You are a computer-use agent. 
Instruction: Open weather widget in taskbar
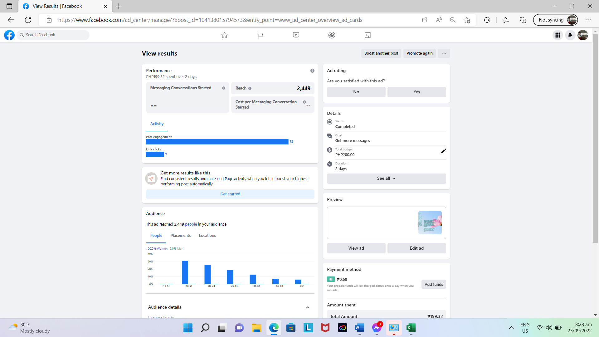(29, 328)
